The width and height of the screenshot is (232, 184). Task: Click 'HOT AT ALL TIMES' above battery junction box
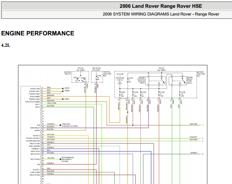coord(161,69)
